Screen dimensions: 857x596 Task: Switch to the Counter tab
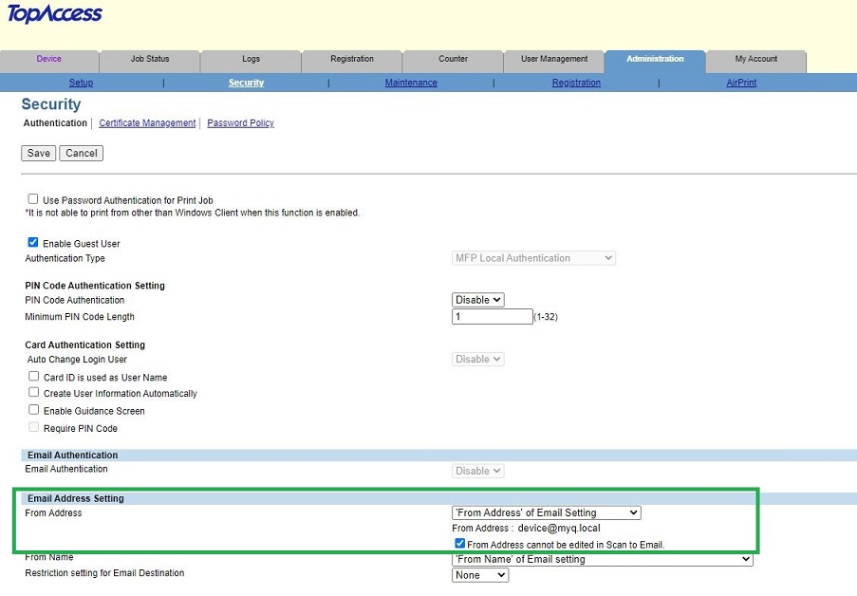pos(453,61)
